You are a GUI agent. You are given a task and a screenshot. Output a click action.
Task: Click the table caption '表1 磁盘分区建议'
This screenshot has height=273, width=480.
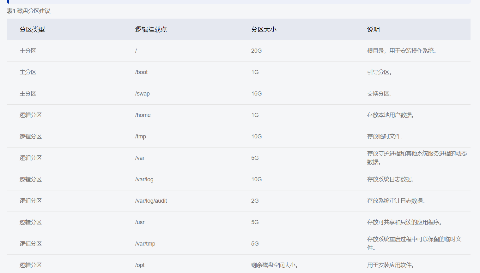[29, 11]
